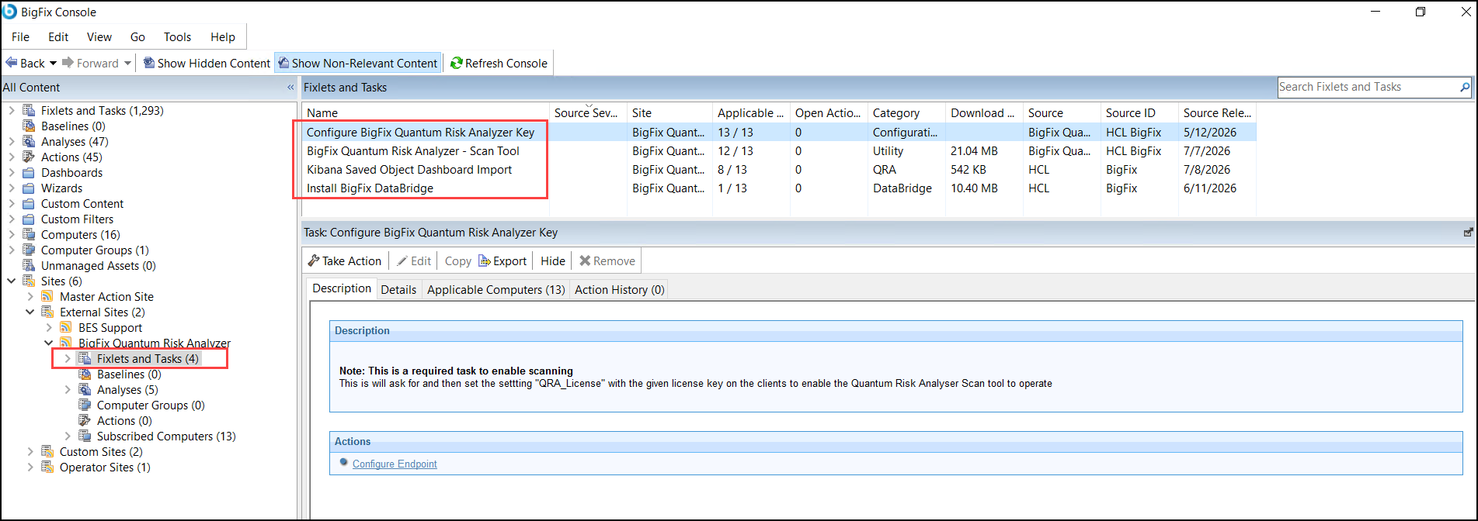Viewport: 1478px width, 521px height.
Task: Click the Remove button
Action: pos(607,260)
